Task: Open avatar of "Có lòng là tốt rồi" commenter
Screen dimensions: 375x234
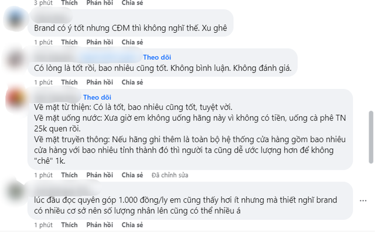Action: click(15, 59)
